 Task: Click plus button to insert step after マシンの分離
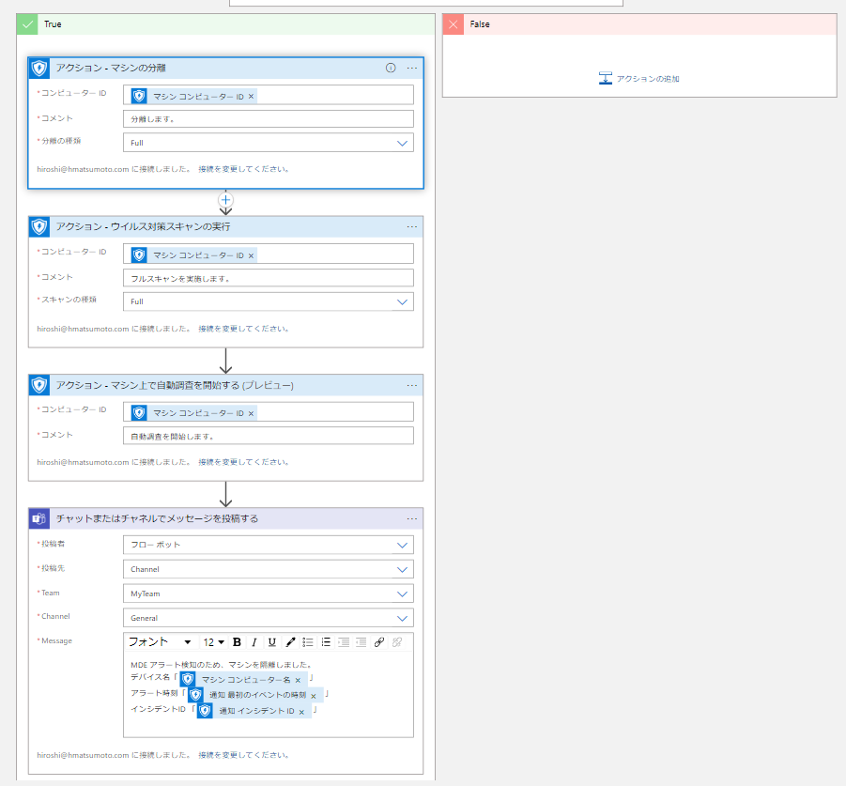click(225, 200)
